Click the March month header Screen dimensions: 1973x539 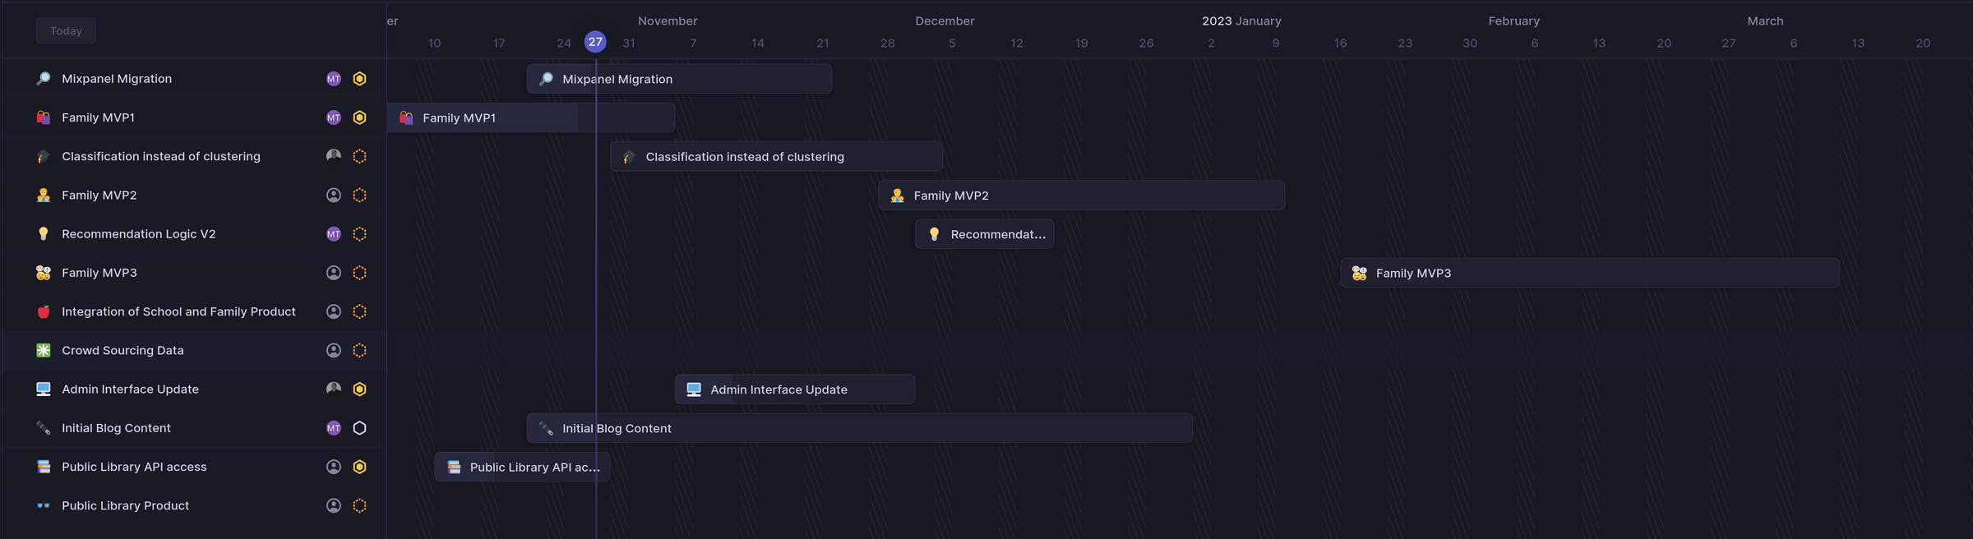coord(1765,21)
